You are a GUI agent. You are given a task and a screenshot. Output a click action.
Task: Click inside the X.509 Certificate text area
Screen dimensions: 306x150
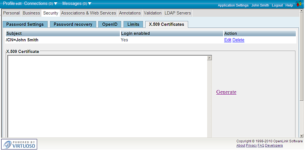pyautogui.click(x=107, y=97)
